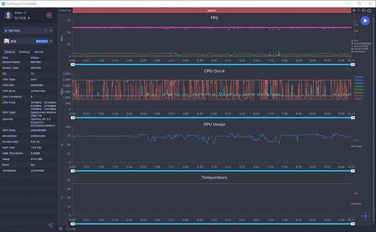
Task: Click the red record button
Action: (49, 15)
